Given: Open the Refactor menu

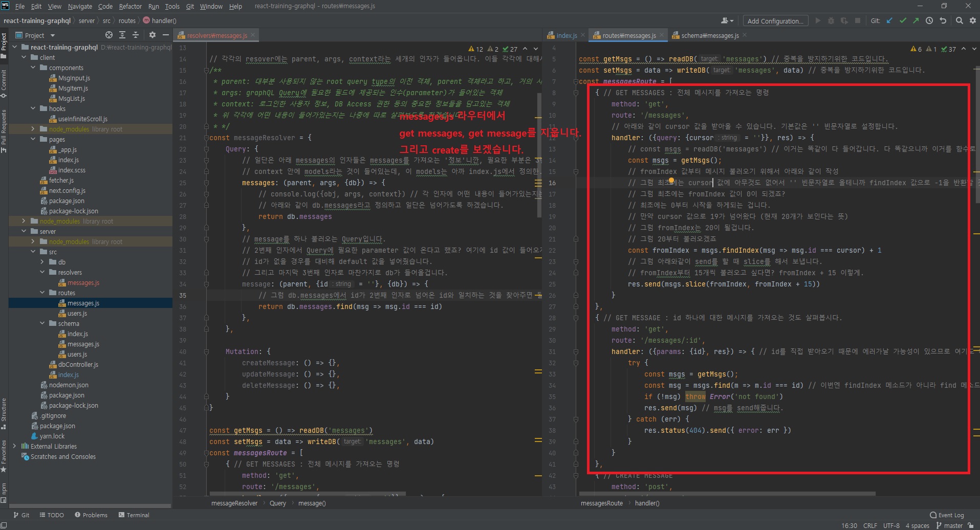Looking at the screenshot, I should click(x=130, y=6).
